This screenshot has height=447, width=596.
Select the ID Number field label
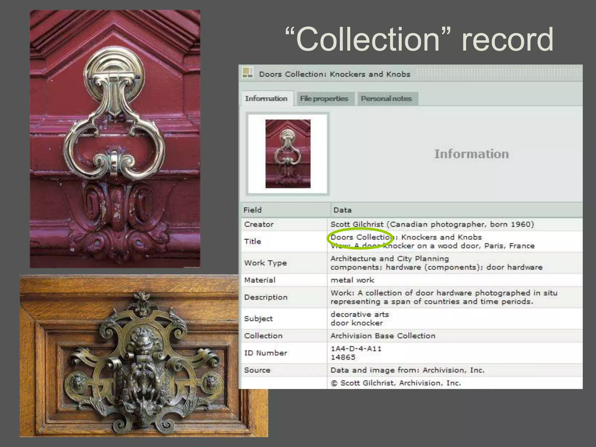point(266,353)
